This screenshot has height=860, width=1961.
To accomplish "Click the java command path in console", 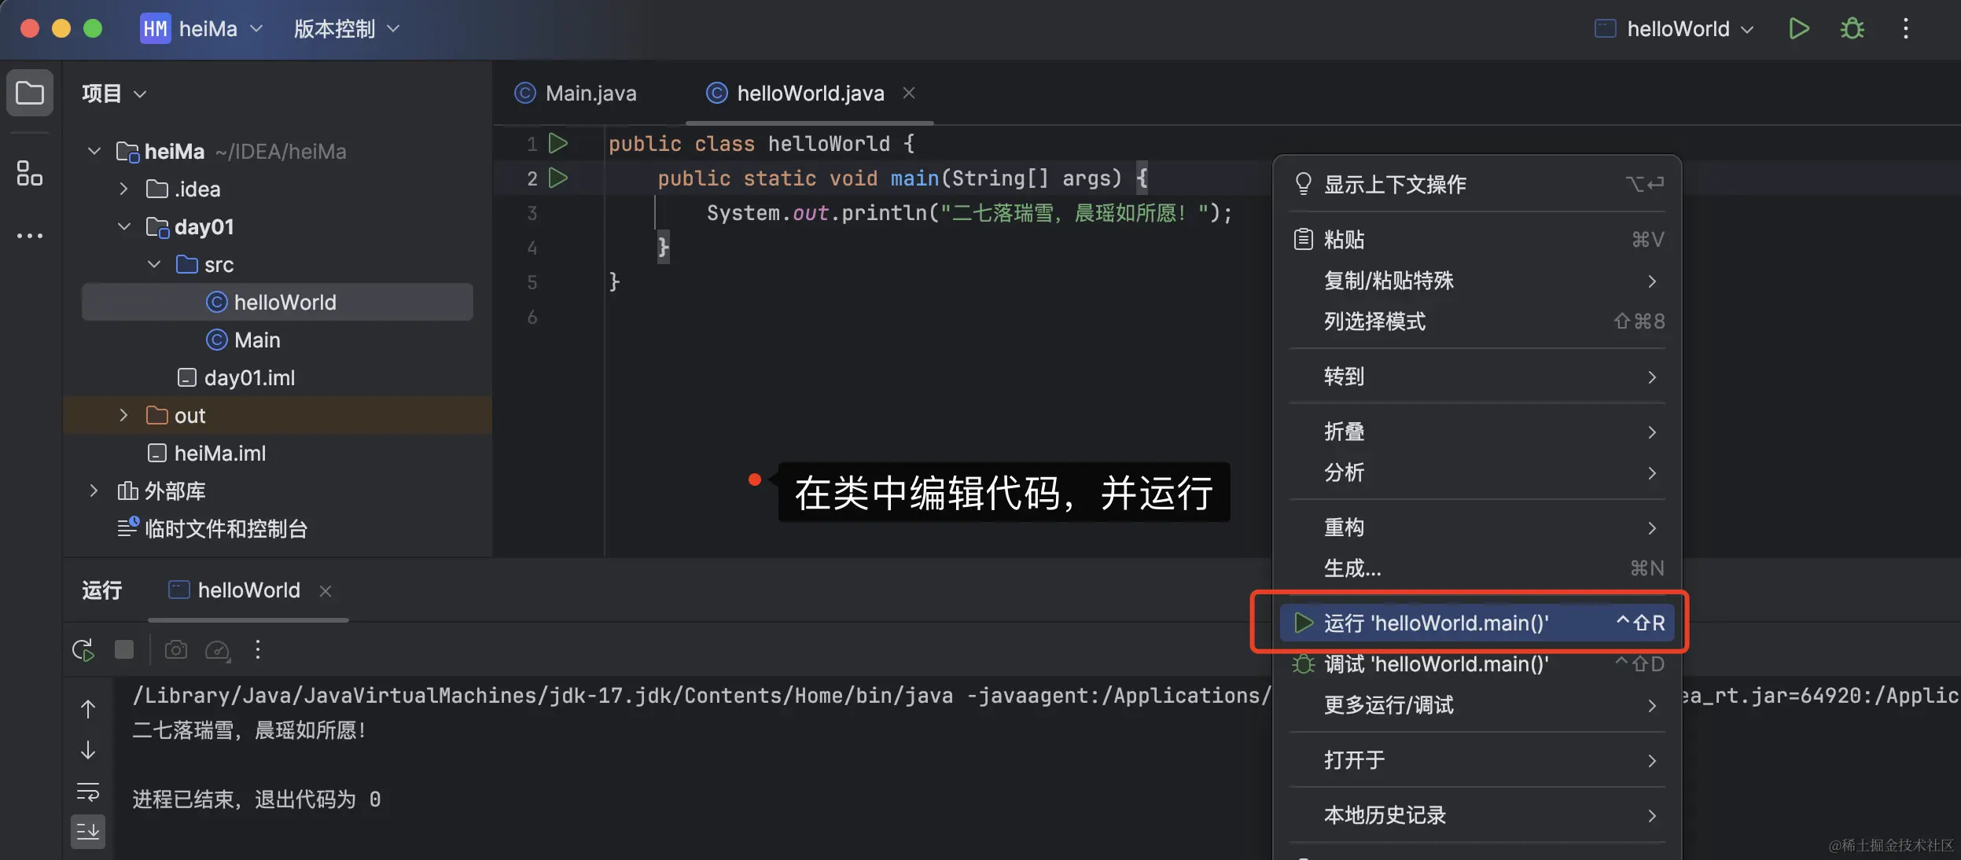I will pyautogui.click(x=543, y=696).
